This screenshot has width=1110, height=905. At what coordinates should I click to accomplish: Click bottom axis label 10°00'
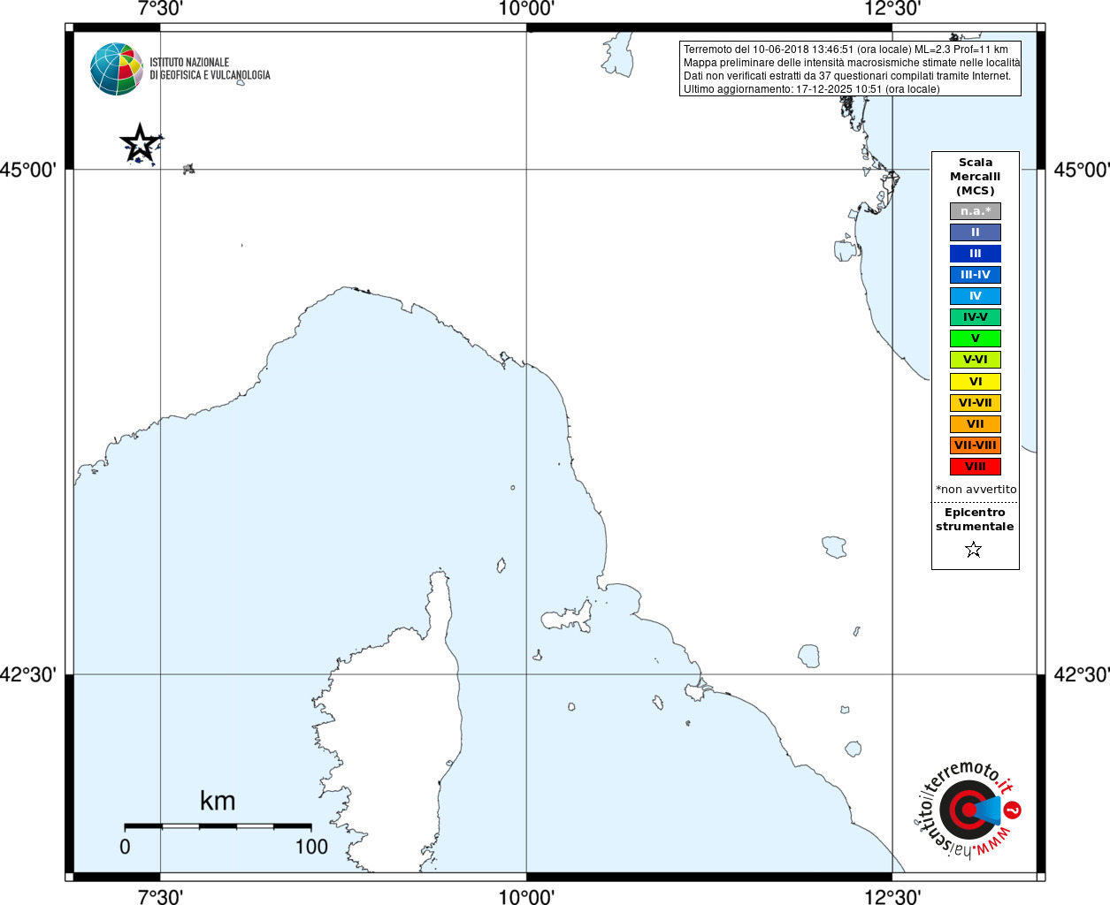526,897
